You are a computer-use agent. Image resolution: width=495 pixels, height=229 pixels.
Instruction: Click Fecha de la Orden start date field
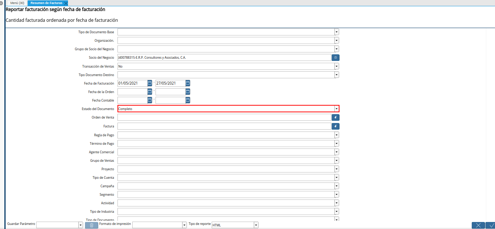pos(132,92)
